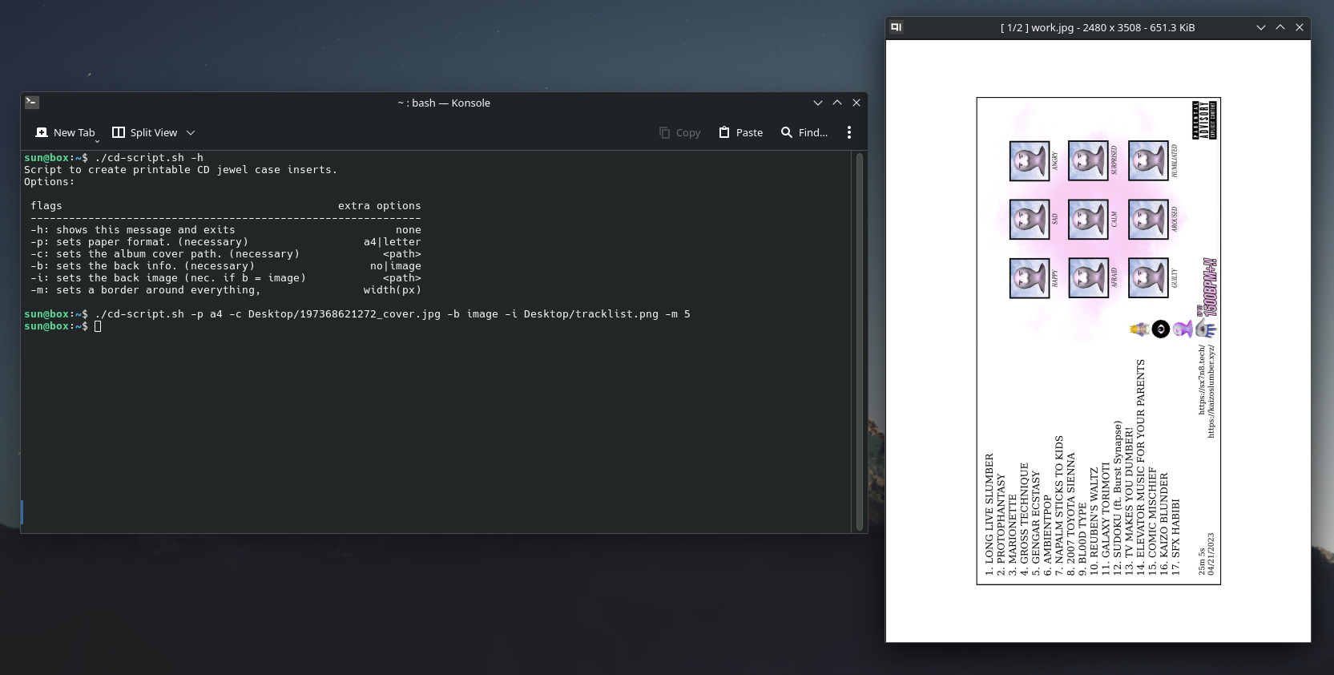Viewport: 1334px width, 675px height.
Task: Open the Konsole three-dot menu
Action: (849, 132)
